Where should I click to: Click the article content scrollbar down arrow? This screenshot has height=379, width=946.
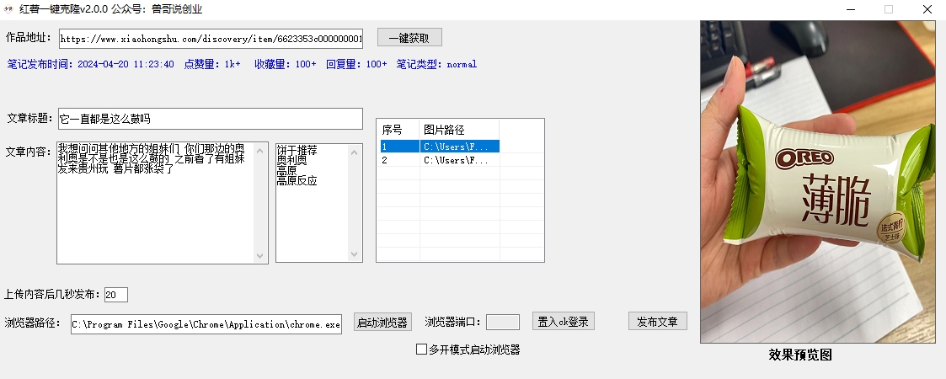pos(261,256)
